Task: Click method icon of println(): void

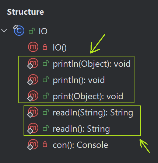Action: [x=33, y=80]
